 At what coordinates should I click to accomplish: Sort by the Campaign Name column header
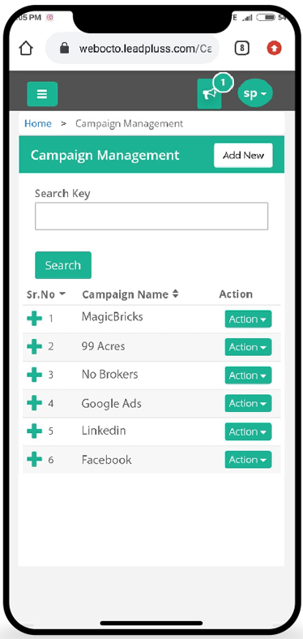tap(130, 294)
